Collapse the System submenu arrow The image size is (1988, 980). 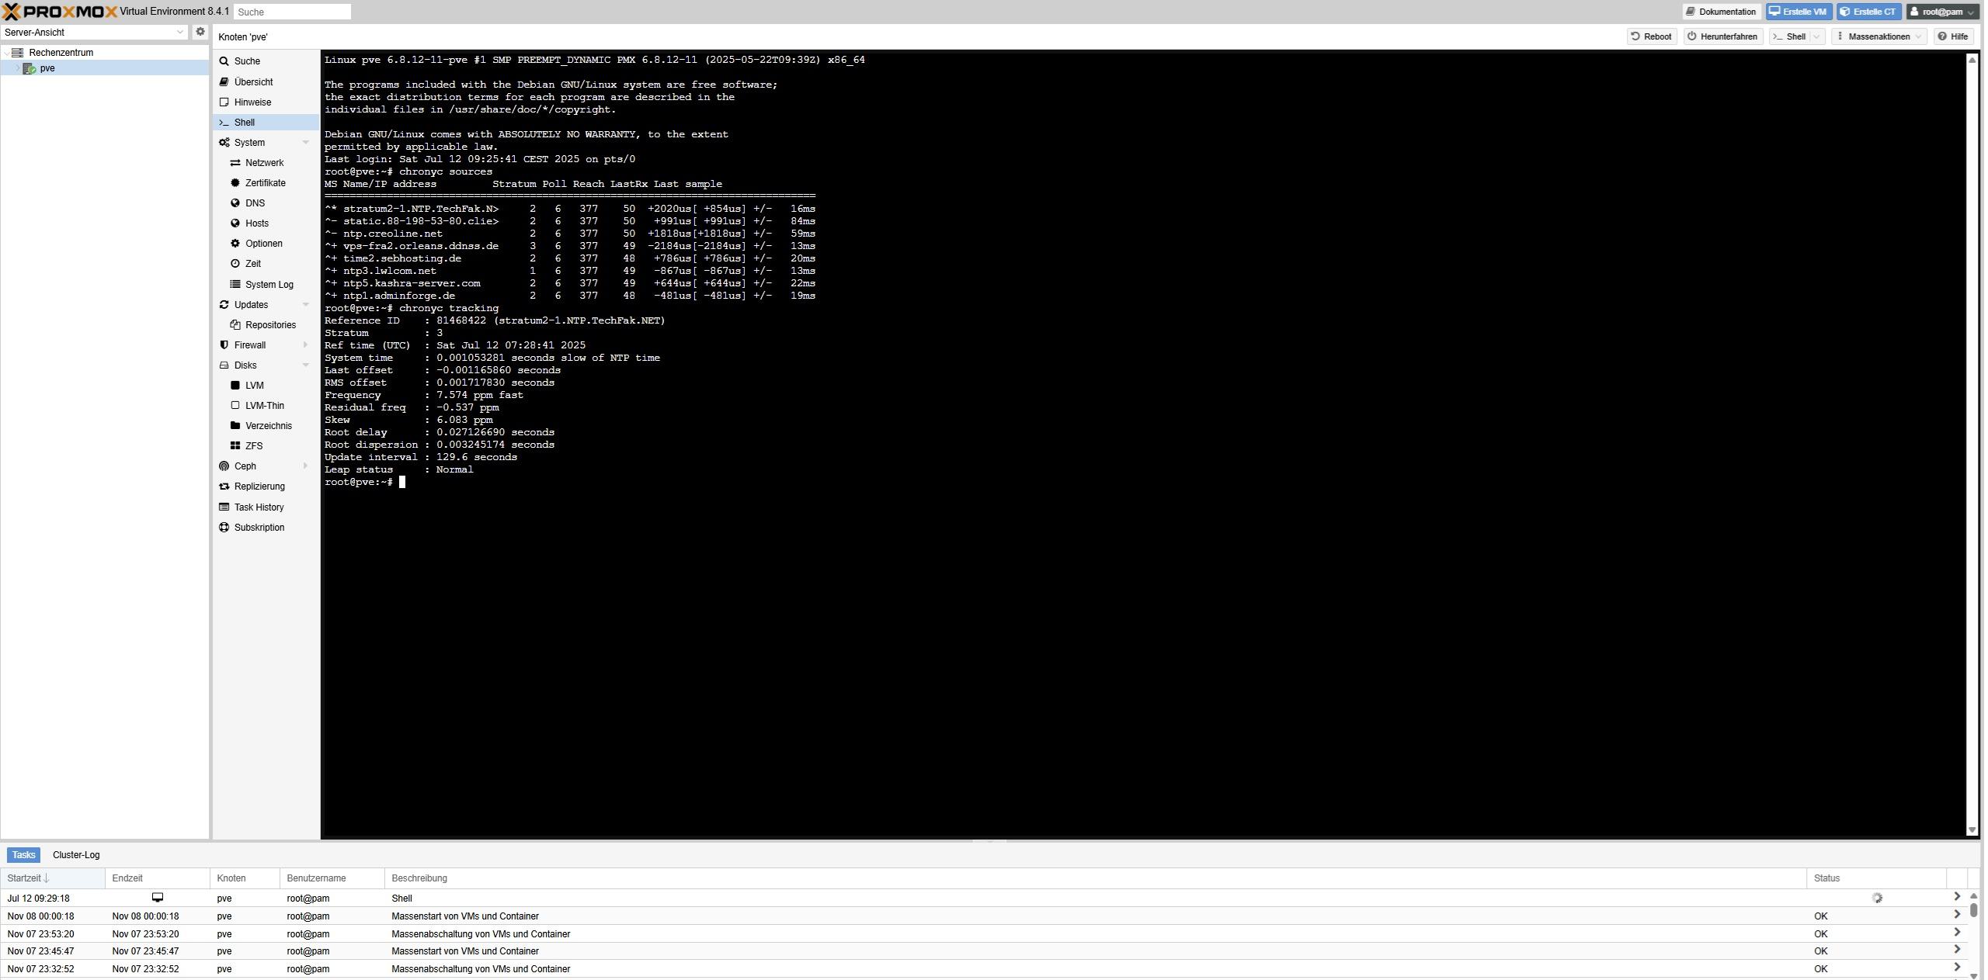(x=305, y=143)
